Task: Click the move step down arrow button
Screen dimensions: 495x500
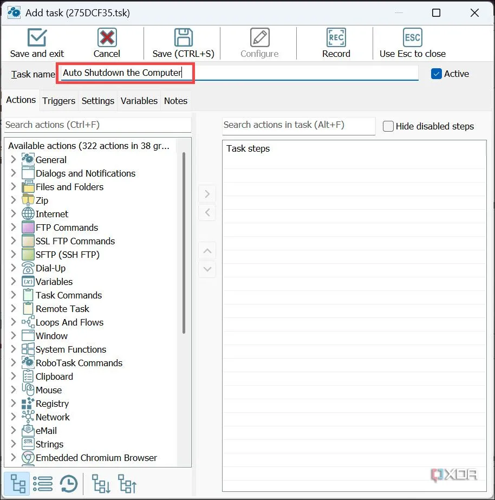Action: [x=207, y=269]
